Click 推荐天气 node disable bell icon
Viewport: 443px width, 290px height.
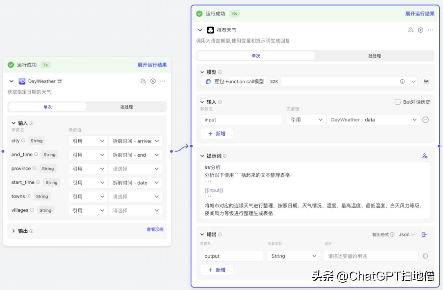[411, 30]
